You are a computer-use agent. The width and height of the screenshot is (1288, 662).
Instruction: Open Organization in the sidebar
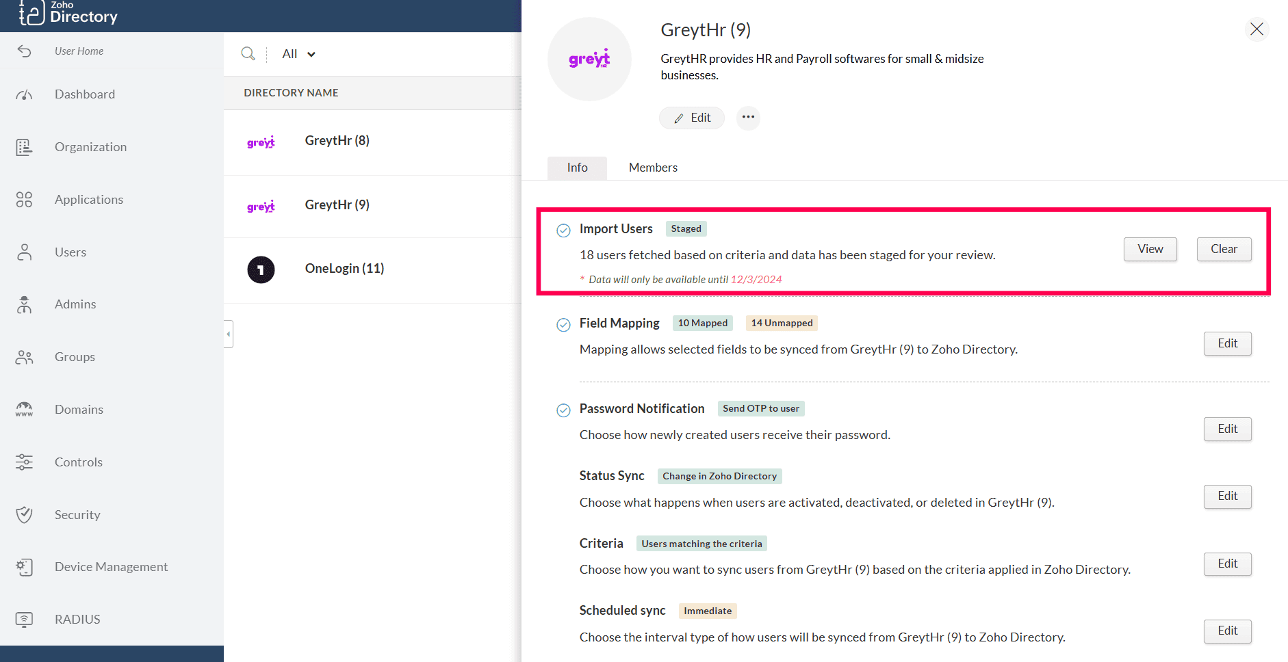point(90,147)
